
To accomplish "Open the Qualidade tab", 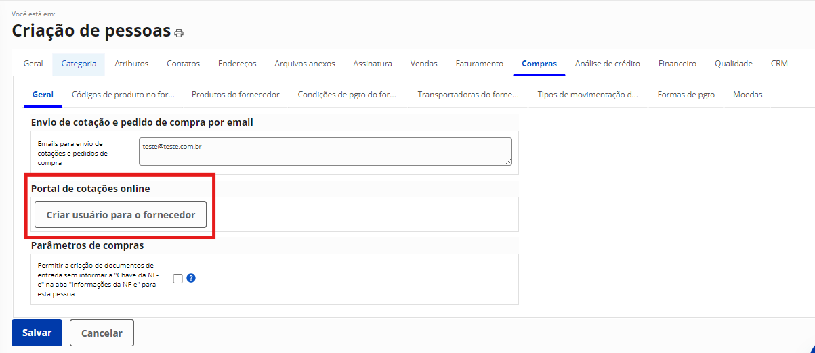I will pos(734,64).
